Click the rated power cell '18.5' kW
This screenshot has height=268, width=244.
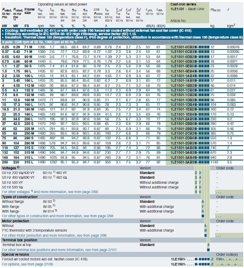pyautogui.click(x=6, y=109)
